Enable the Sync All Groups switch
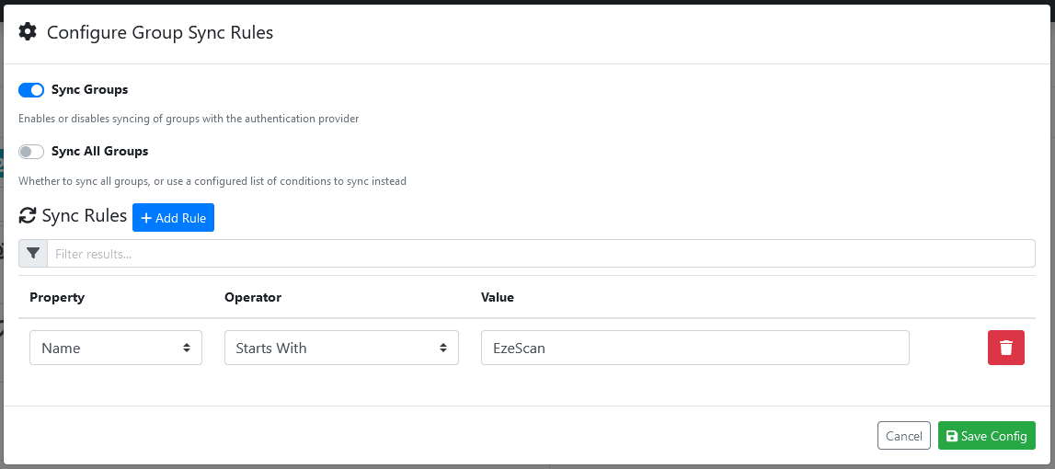Screen dimensions: 1055x469 point(31,152)
